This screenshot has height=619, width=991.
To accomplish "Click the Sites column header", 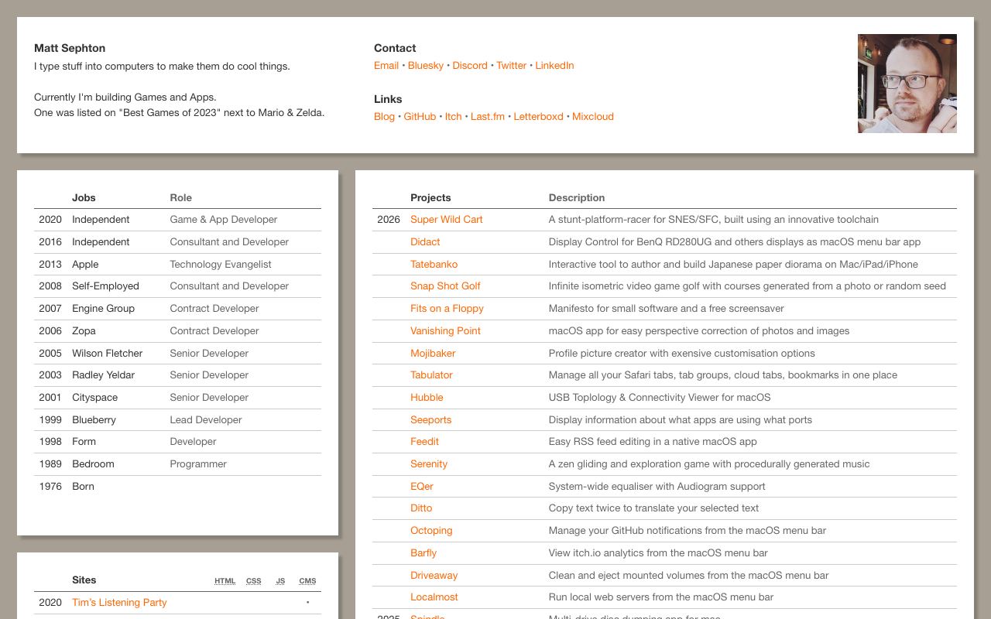I will click(x=84, y=580).
